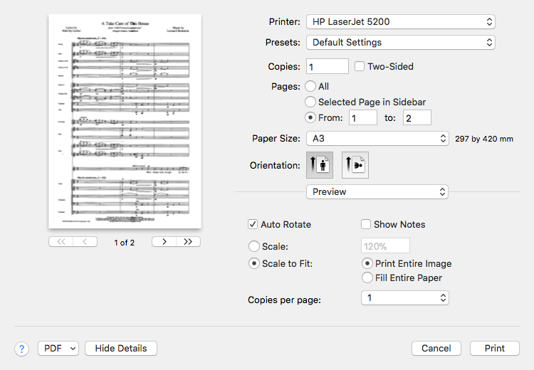534x370 pixels.
Task: Select portrait orientation icon
Action: (x=319, y=165)
